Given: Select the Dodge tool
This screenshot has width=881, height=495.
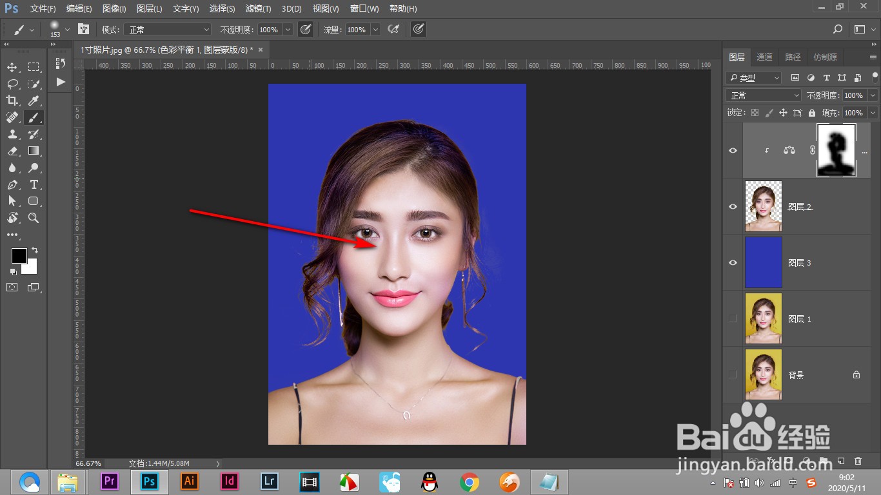Looking at the screenshot, I should (x=34, y=168).
